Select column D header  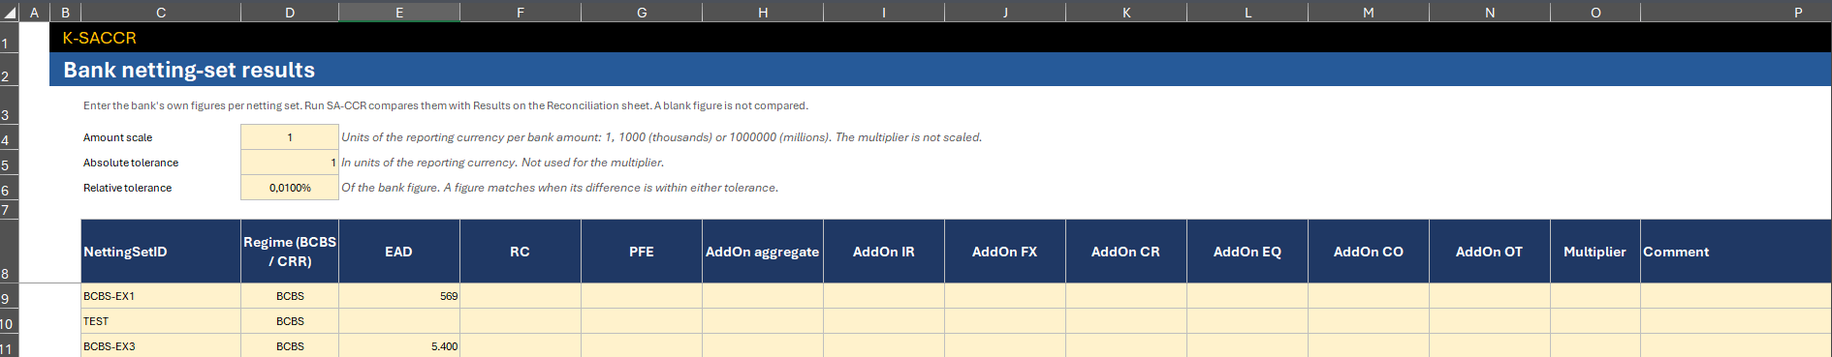point(290,13)
